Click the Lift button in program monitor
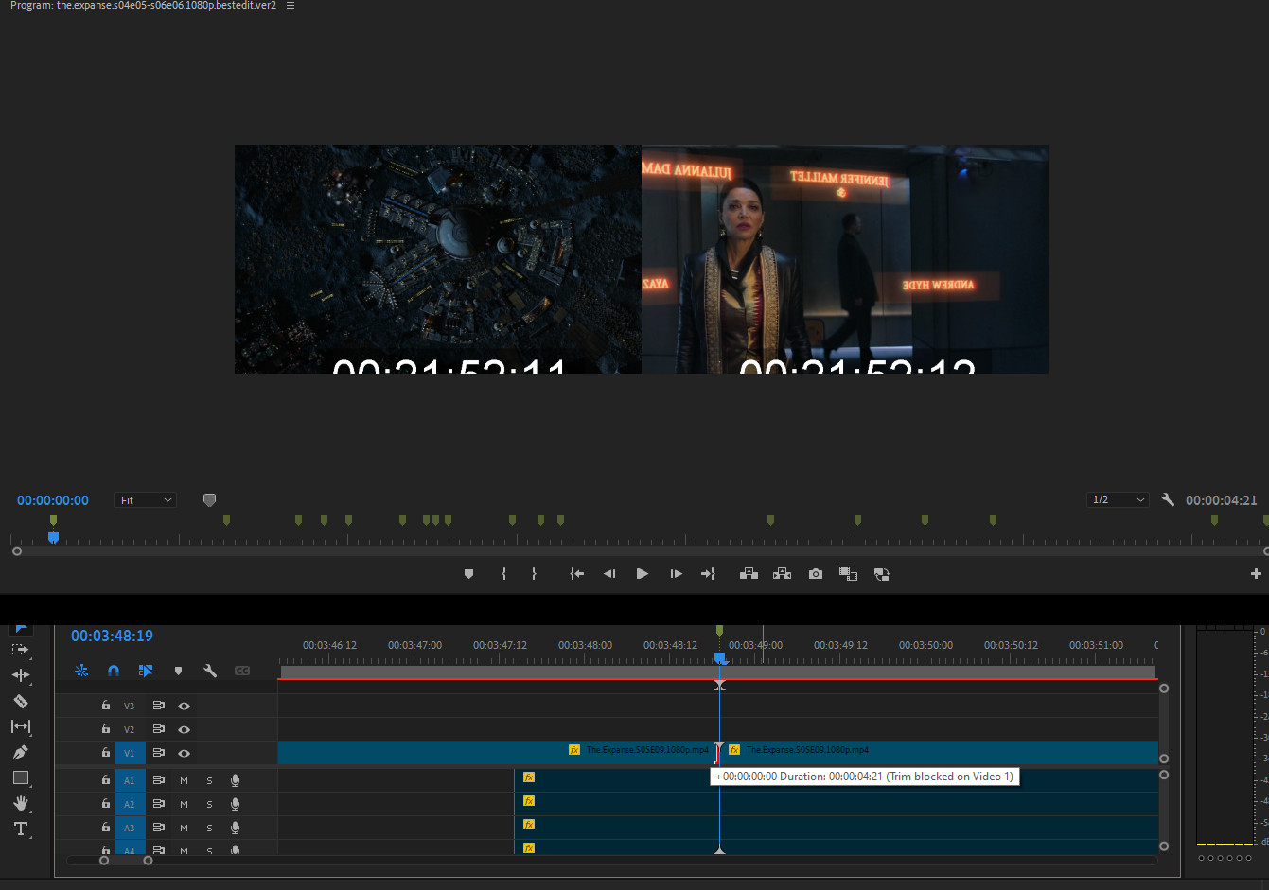Viewport: 1269px width, 890px height. click(749, 574)
